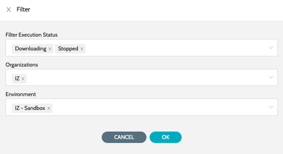Click inside the Filter Execution Status field

click(142, 48)
